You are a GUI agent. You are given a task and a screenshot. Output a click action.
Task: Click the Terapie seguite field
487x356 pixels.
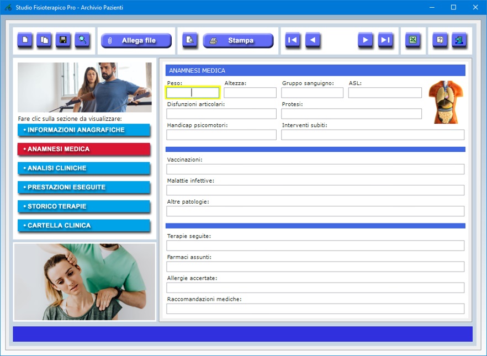[x=316, y=246]
